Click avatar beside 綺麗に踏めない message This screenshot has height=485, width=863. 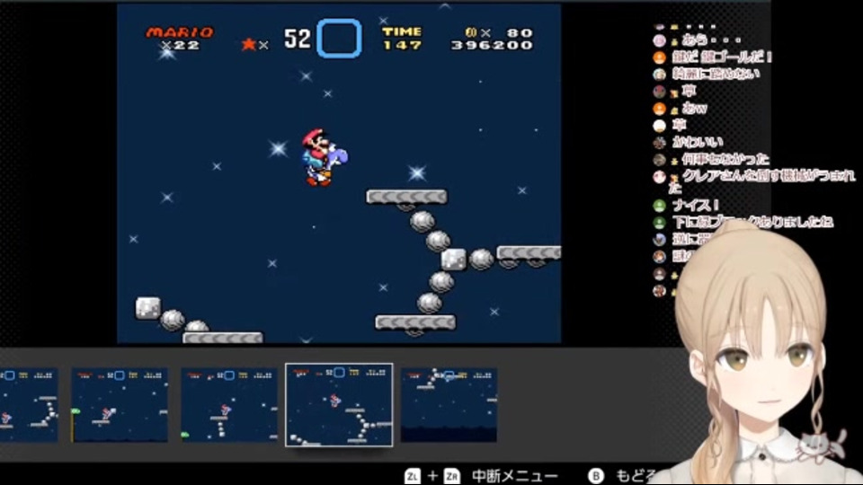coord(659,75)
